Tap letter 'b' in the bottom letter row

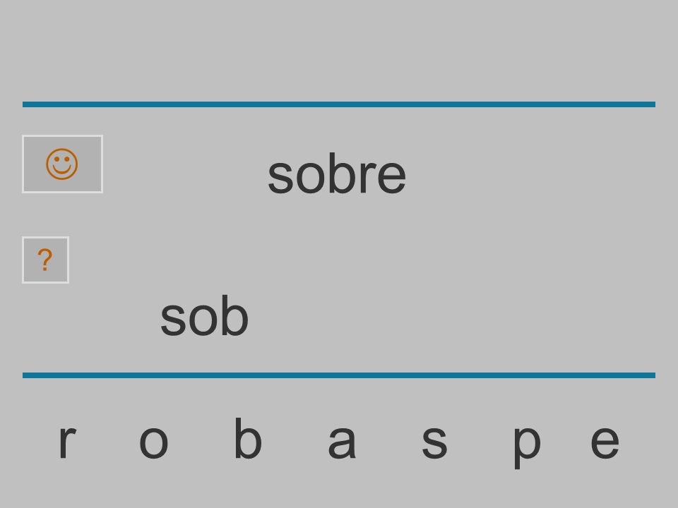(x=248, y=437)
